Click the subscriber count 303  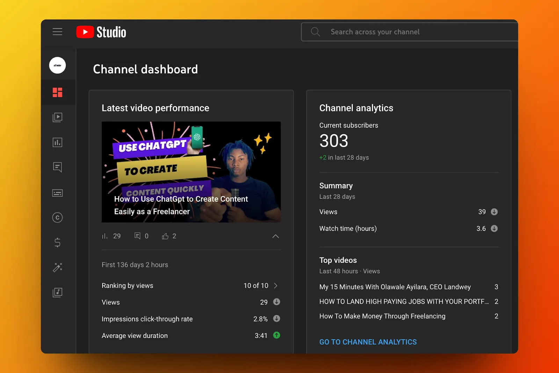pos(334,141)
